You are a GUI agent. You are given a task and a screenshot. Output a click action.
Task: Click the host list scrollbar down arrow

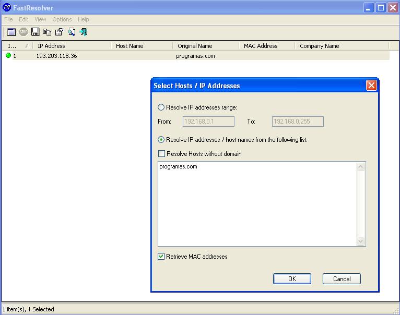pos(360,241)
